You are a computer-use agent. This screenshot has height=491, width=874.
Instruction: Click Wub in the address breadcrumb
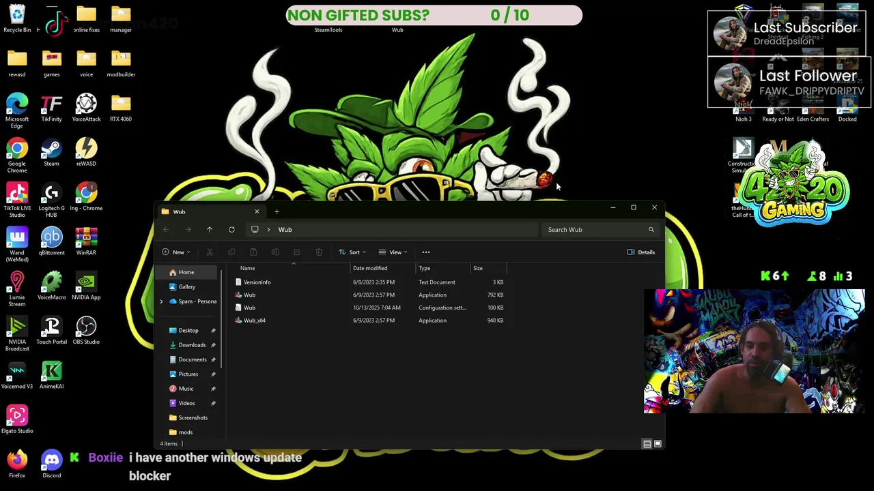(x=285, y=230)
